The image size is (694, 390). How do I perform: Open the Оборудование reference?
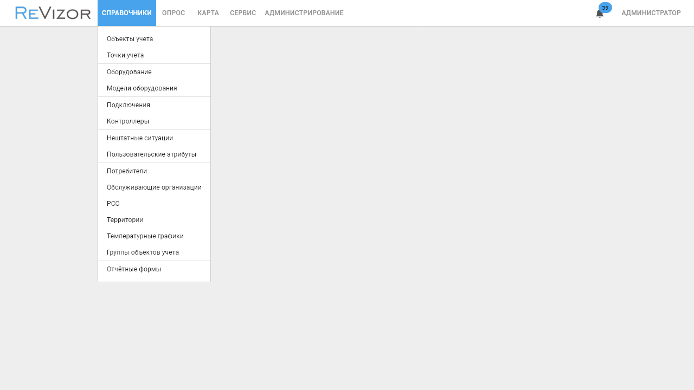154,72
